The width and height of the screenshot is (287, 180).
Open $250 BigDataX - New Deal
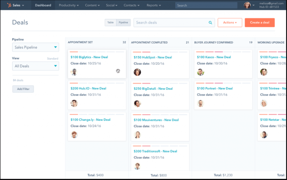(x=153, y=89)
